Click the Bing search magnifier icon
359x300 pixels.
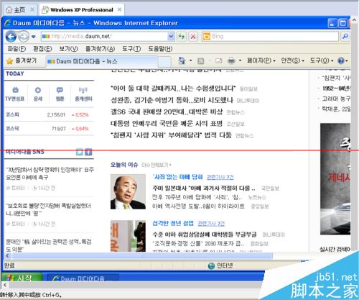(345, 37)
